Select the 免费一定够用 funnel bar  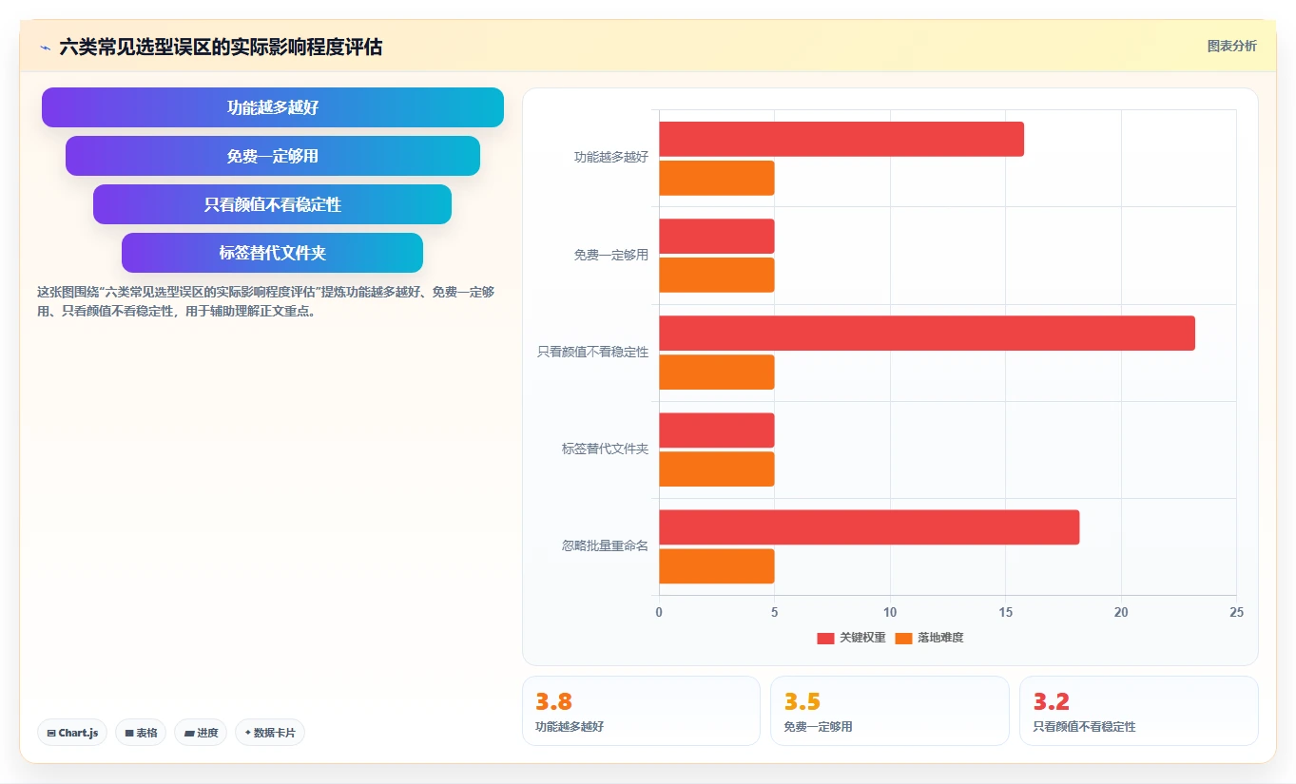tap(273, 156)
